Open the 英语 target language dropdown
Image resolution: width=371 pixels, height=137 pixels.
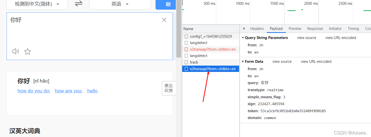tap(120, 4)
